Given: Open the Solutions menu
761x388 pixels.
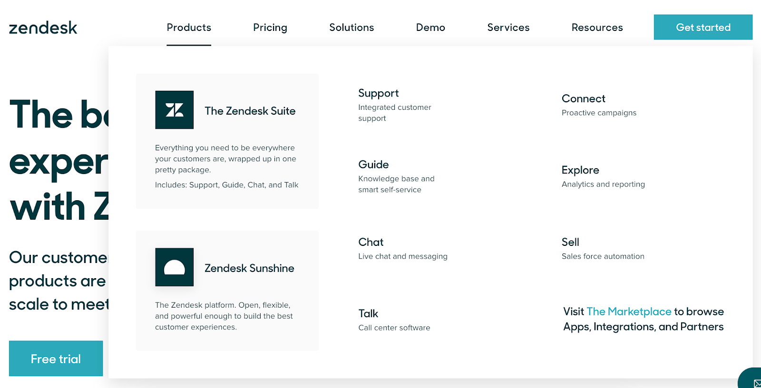Looking at the screenshot, I should pyautogui.click(x=351, y=28).
